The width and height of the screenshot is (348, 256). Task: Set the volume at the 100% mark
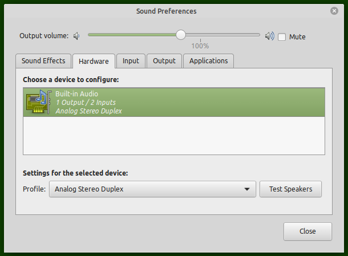(200, 35)
